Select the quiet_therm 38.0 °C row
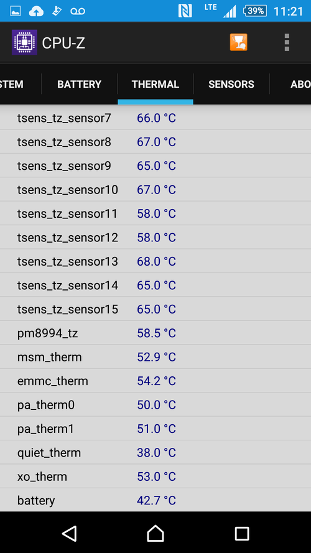 coord(155,452)
